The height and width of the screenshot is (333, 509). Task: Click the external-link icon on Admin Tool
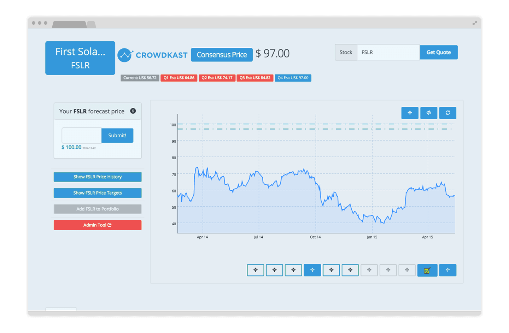[x=110, y=225]
